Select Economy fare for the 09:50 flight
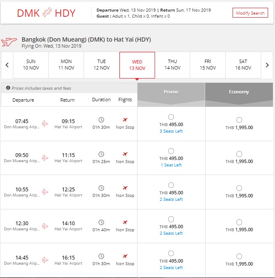The height and width of the screenshot is (278, 275). tap(239, 154)
